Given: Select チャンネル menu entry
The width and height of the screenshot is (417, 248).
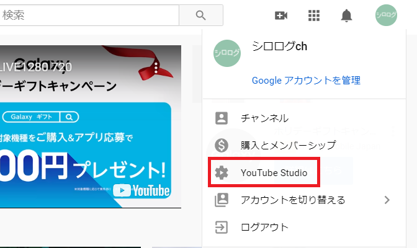Looking at the screenshot, I should [304, 118].
